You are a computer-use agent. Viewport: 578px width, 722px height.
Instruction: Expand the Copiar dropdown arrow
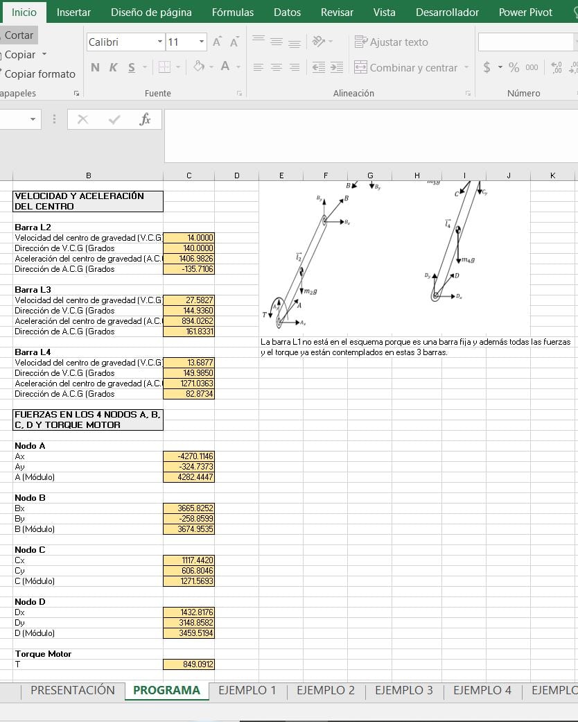coord(44,54)
